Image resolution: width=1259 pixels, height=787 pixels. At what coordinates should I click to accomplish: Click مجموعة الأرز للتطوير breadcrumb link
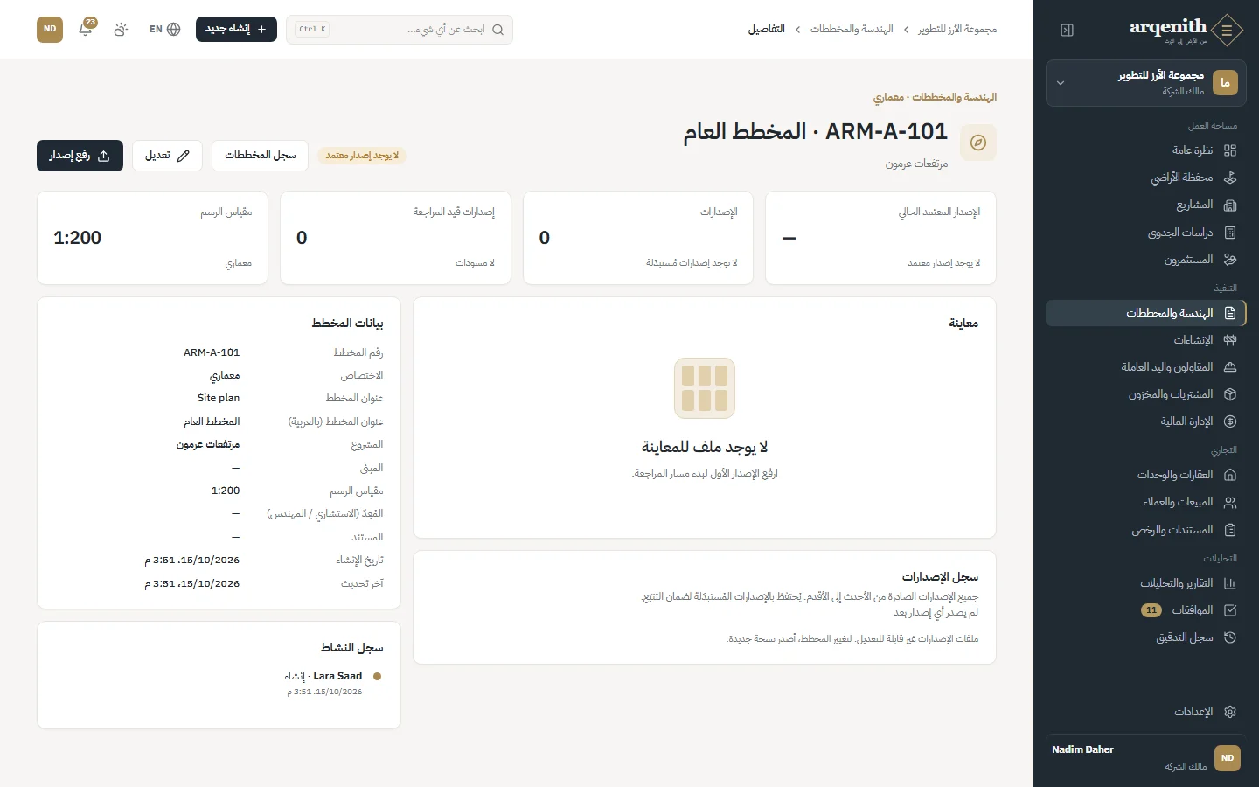tap(957, 30)
